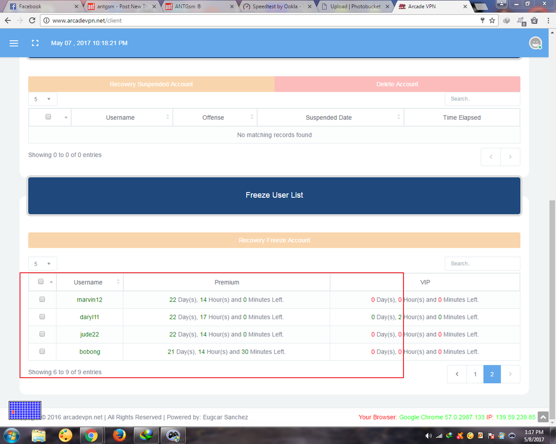Switch to the Speedtest by Ookla tab
The height and width of the screenshot is (444, 556).
coord(277,7)
